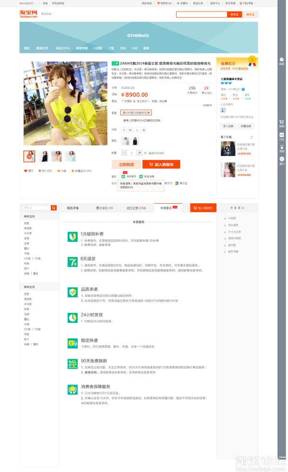
Task: Click the 24小时发货 clock icon
Action: [73, 318]
